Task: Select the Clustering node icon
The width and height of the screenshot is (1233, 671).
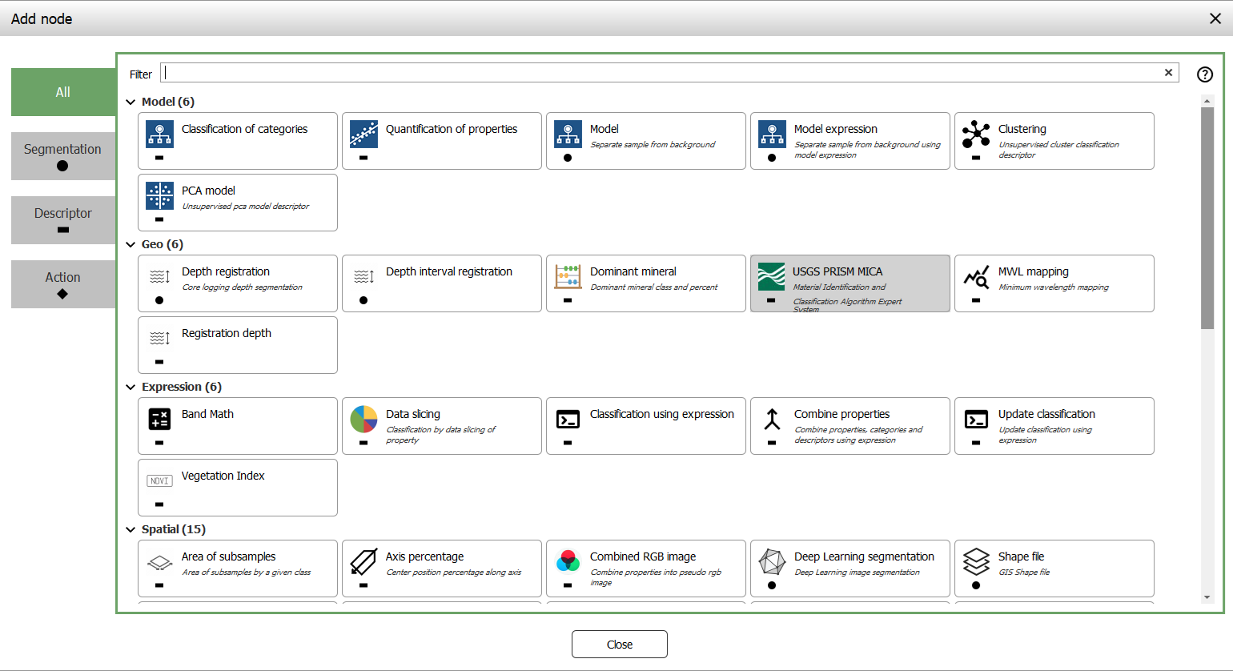Action: coord(976,134)
